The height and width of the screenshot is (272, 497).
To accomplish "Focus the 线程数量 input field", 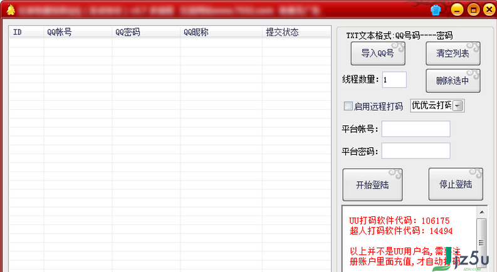I will [x=394, y=80].
